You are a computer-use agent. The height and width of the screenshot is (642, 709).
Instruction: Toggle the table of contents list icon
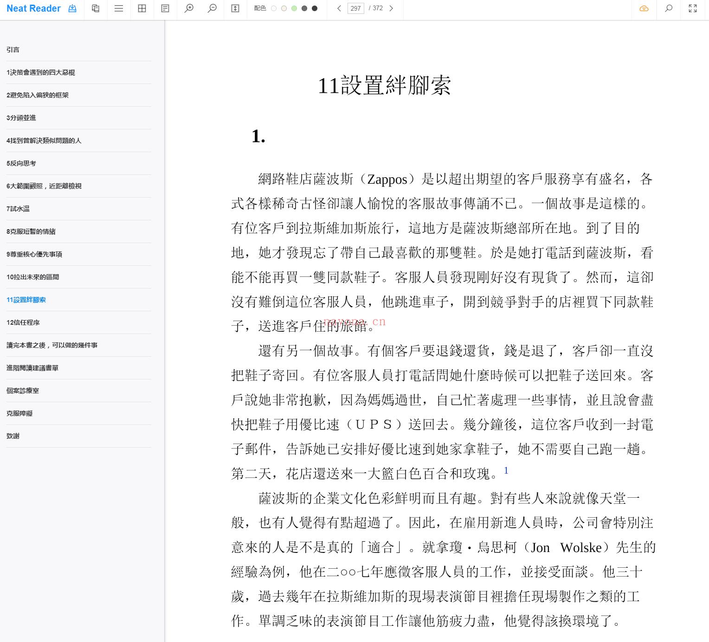pos(119,8)
